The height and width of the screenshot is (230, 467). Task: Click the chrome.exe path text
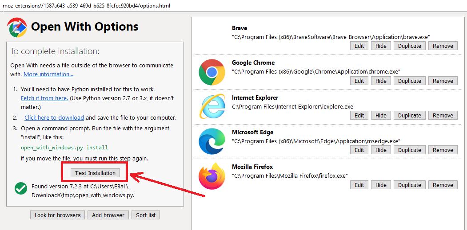pyautogui.click(x=316, y=72)
